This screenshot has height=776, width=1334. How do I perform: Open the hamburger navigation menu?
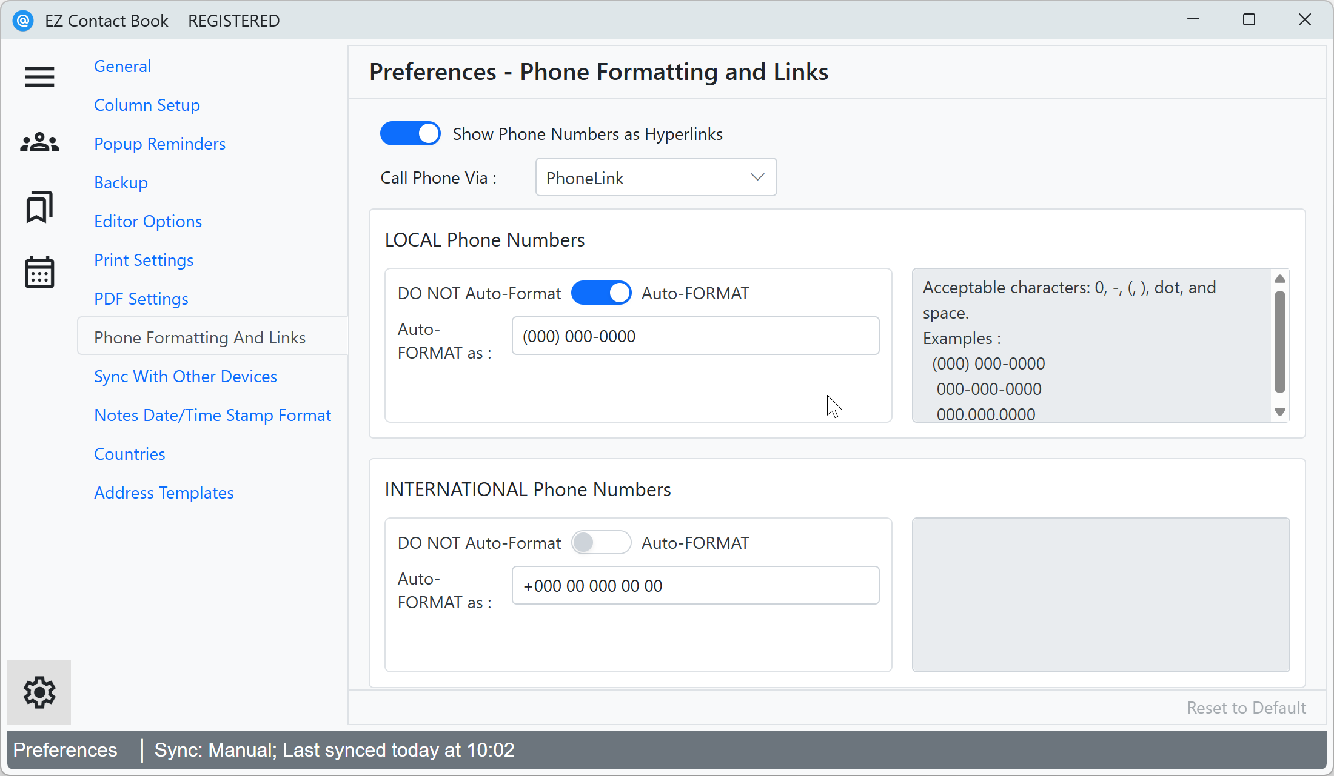tap(39, 77)
